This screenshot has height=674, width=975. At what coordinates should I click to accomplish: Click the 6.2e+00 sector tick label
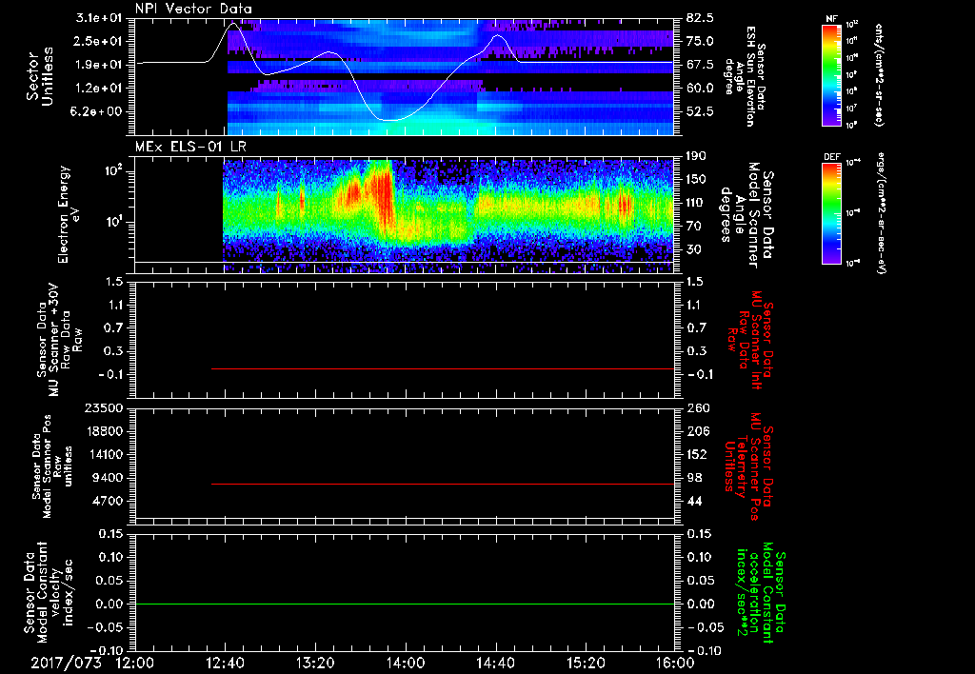click(98, 112)
